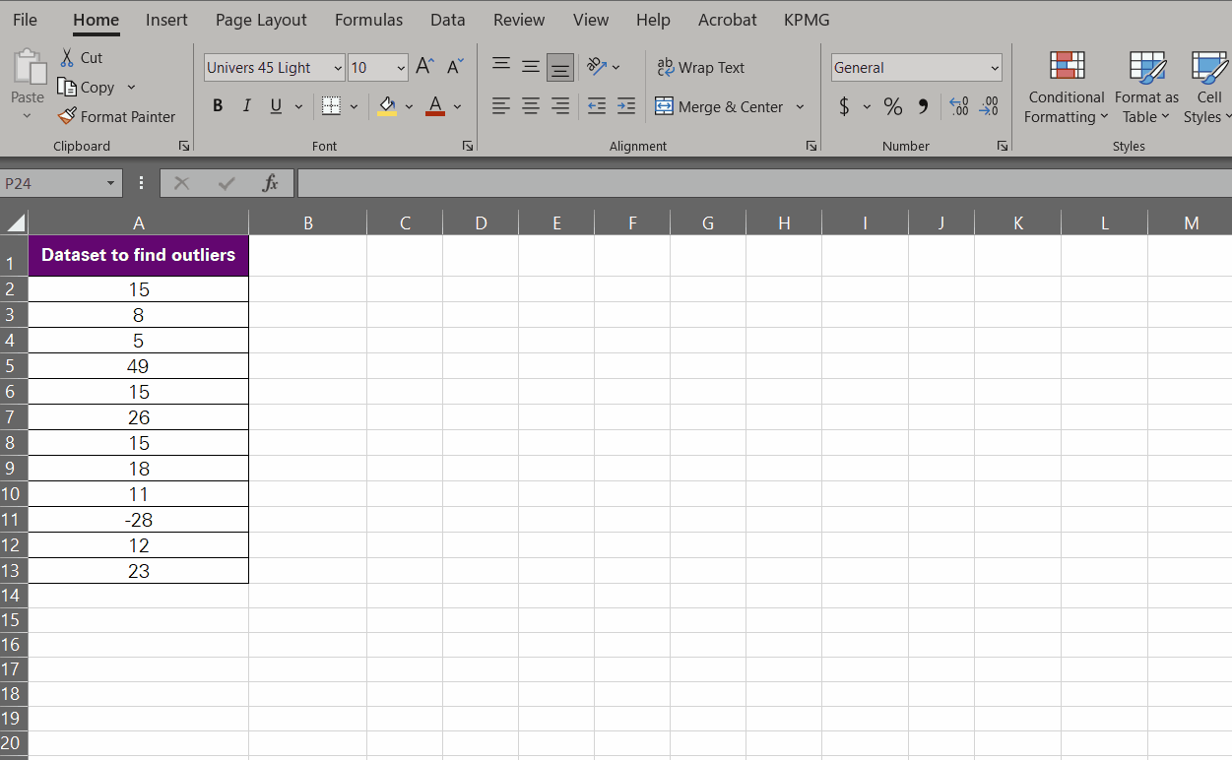1232x760 pixels.
Task: Apply Comma Style formatting
Action: (x=923, y=106)
